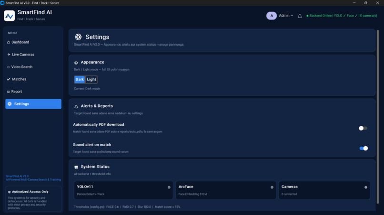Click the 0 connected cameras text

(x=289, y=194)
